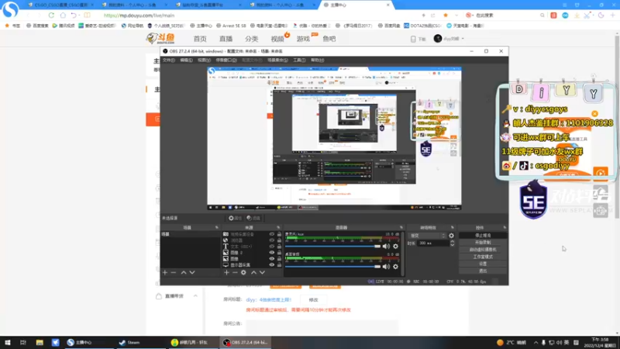Click 修改 button beside room title
The height and width of the screenshot is (349, 620).
[x=313, y=300]
